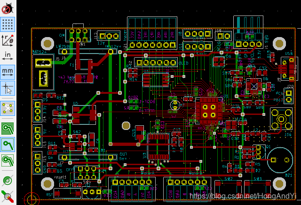The width and height of the screenshot is (301, 205).
Task: Select the top-right mounting hole
Action: click(279, 44)
